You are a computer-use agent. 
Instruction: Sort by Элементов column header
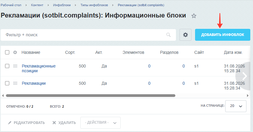pyautogui.click(x=133, y=52)
